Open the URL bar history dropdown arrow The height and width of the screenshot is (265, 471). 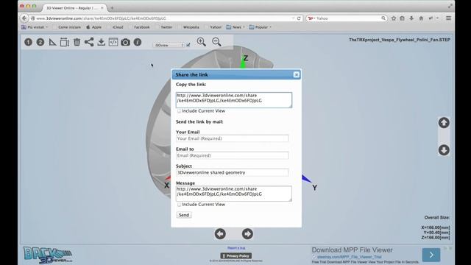(x=293, y=18)
